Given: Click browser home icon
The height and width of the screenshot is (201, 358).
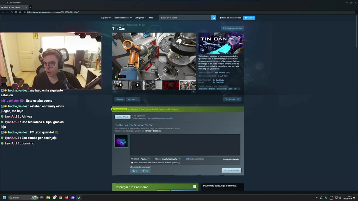Looking at the screenshot, I should pyautogui.click(x=20, y=12).
